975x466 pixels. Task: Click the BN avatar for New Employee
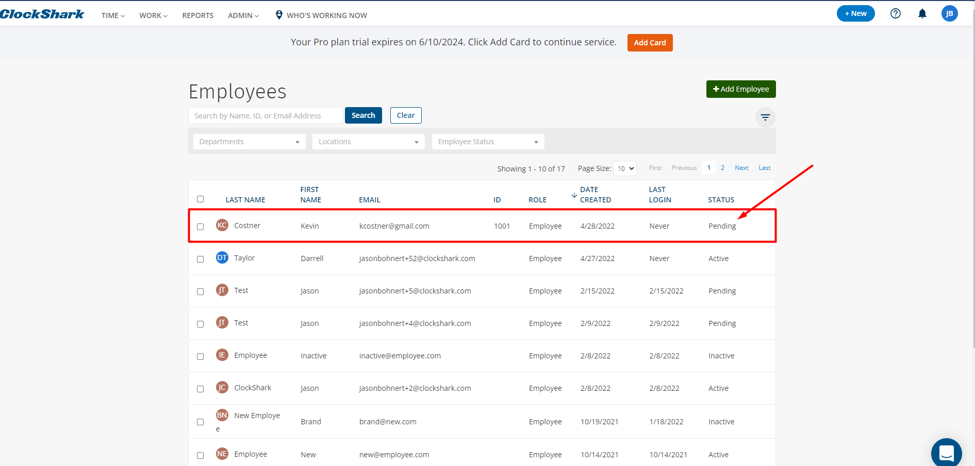222,415
